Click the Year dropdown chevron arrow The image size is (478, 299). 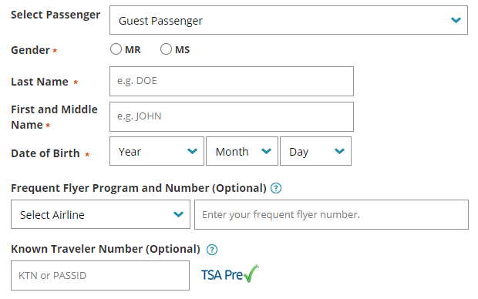193,151
